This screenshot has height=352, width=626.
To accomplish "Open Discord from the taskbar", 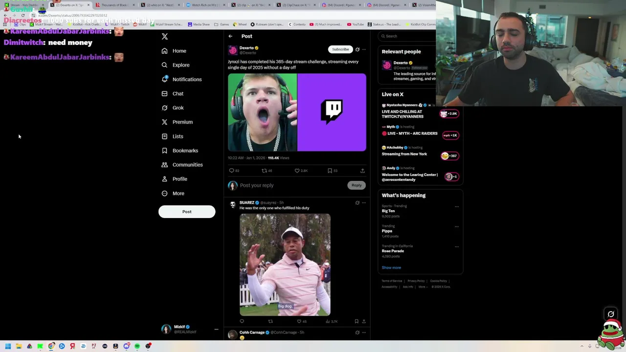I will (x=126, y=346).
